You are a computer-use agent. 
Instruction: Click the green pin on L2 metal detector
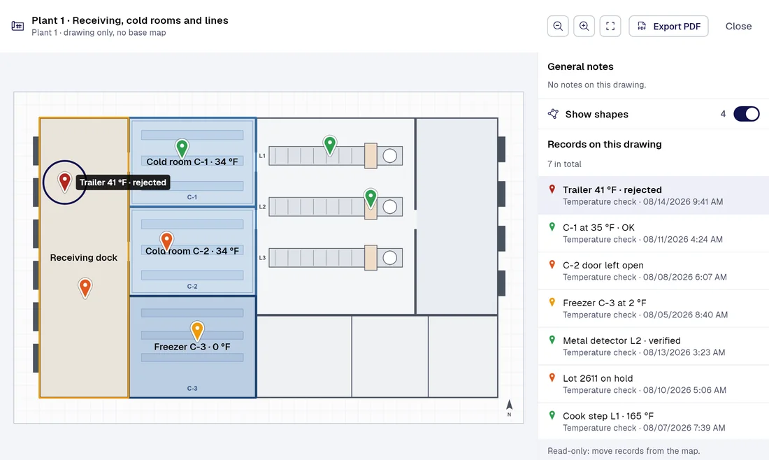pos(371,199)
